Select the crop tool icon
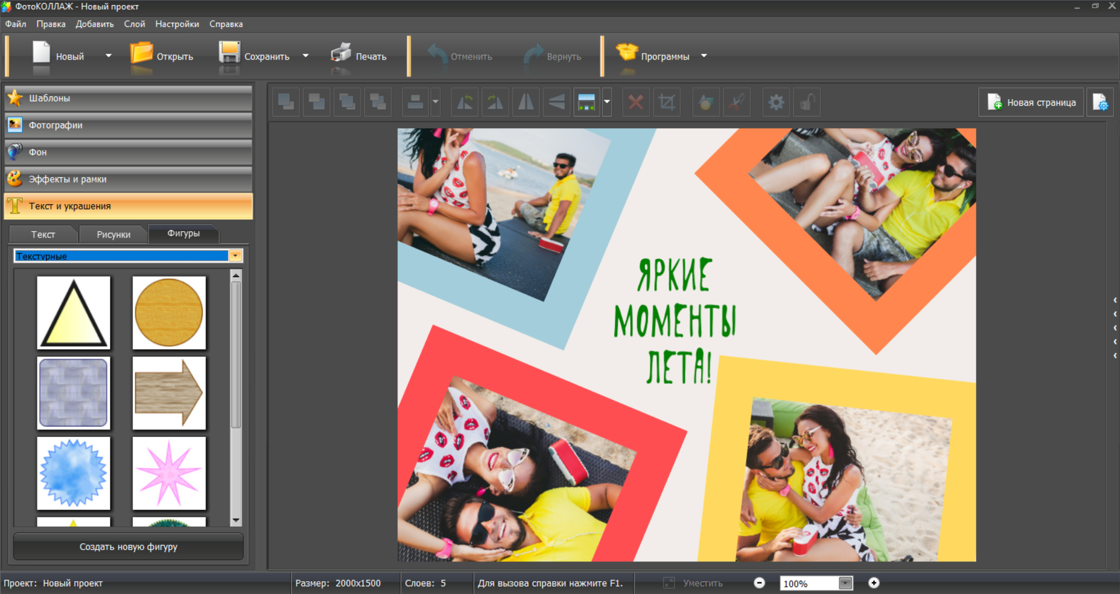 667,103
